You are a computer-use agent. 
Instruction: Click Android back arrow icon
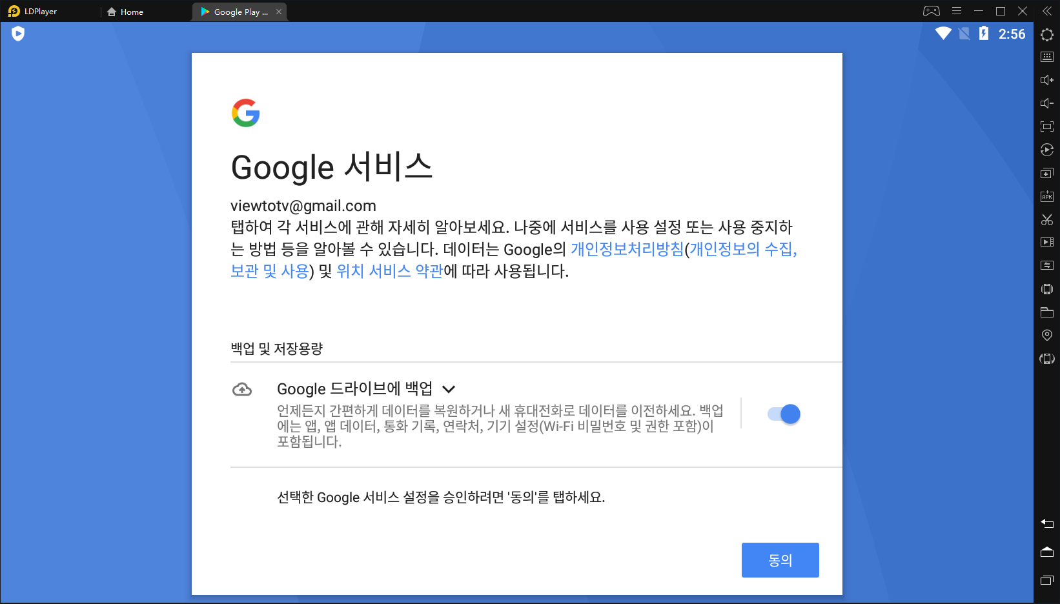click(x=1047, y=523)
